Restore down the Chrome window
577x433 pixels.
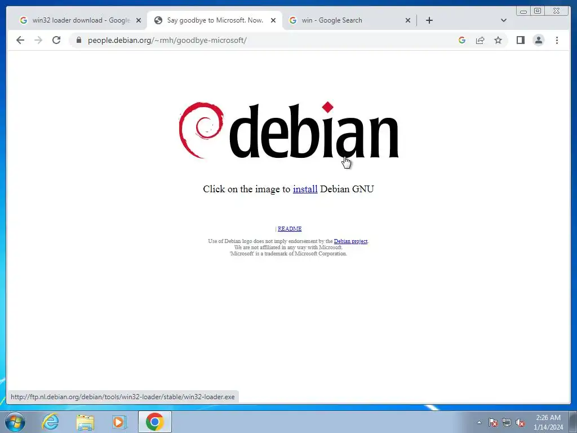tap(538, 11)
